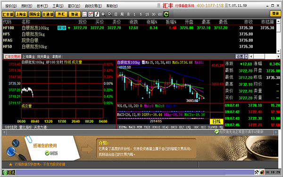Select the drawing pencil tool icon

(97, 14)
